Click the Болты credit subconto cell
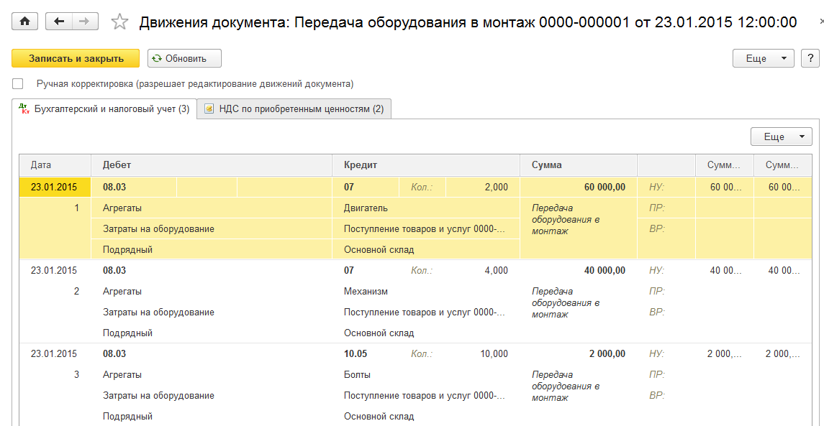Image resolution: width=824 pixels, height=426 pixels. pos(357,374)
